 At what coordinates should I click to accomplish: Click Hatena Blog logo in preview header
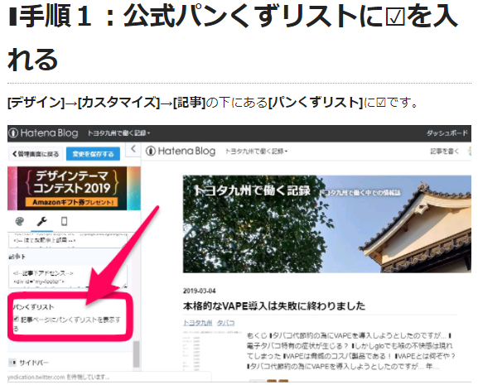(x=181, y=151)
